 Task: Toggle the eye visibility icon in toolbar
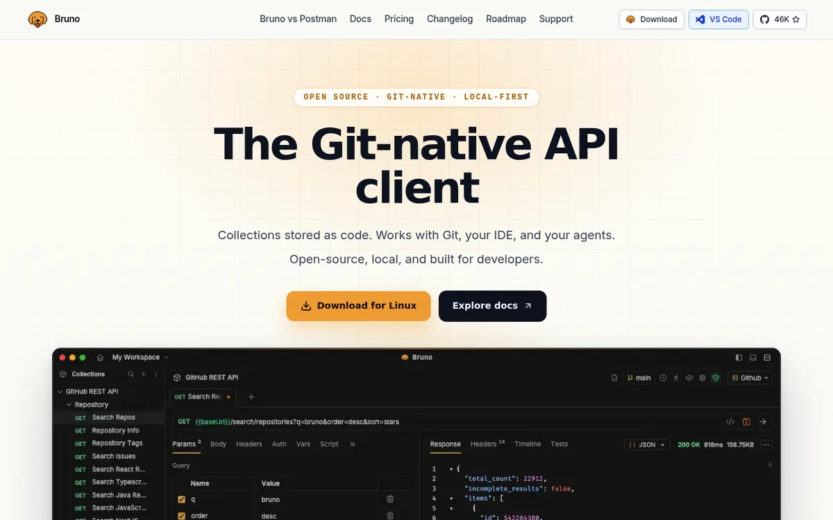coord(689,378)
